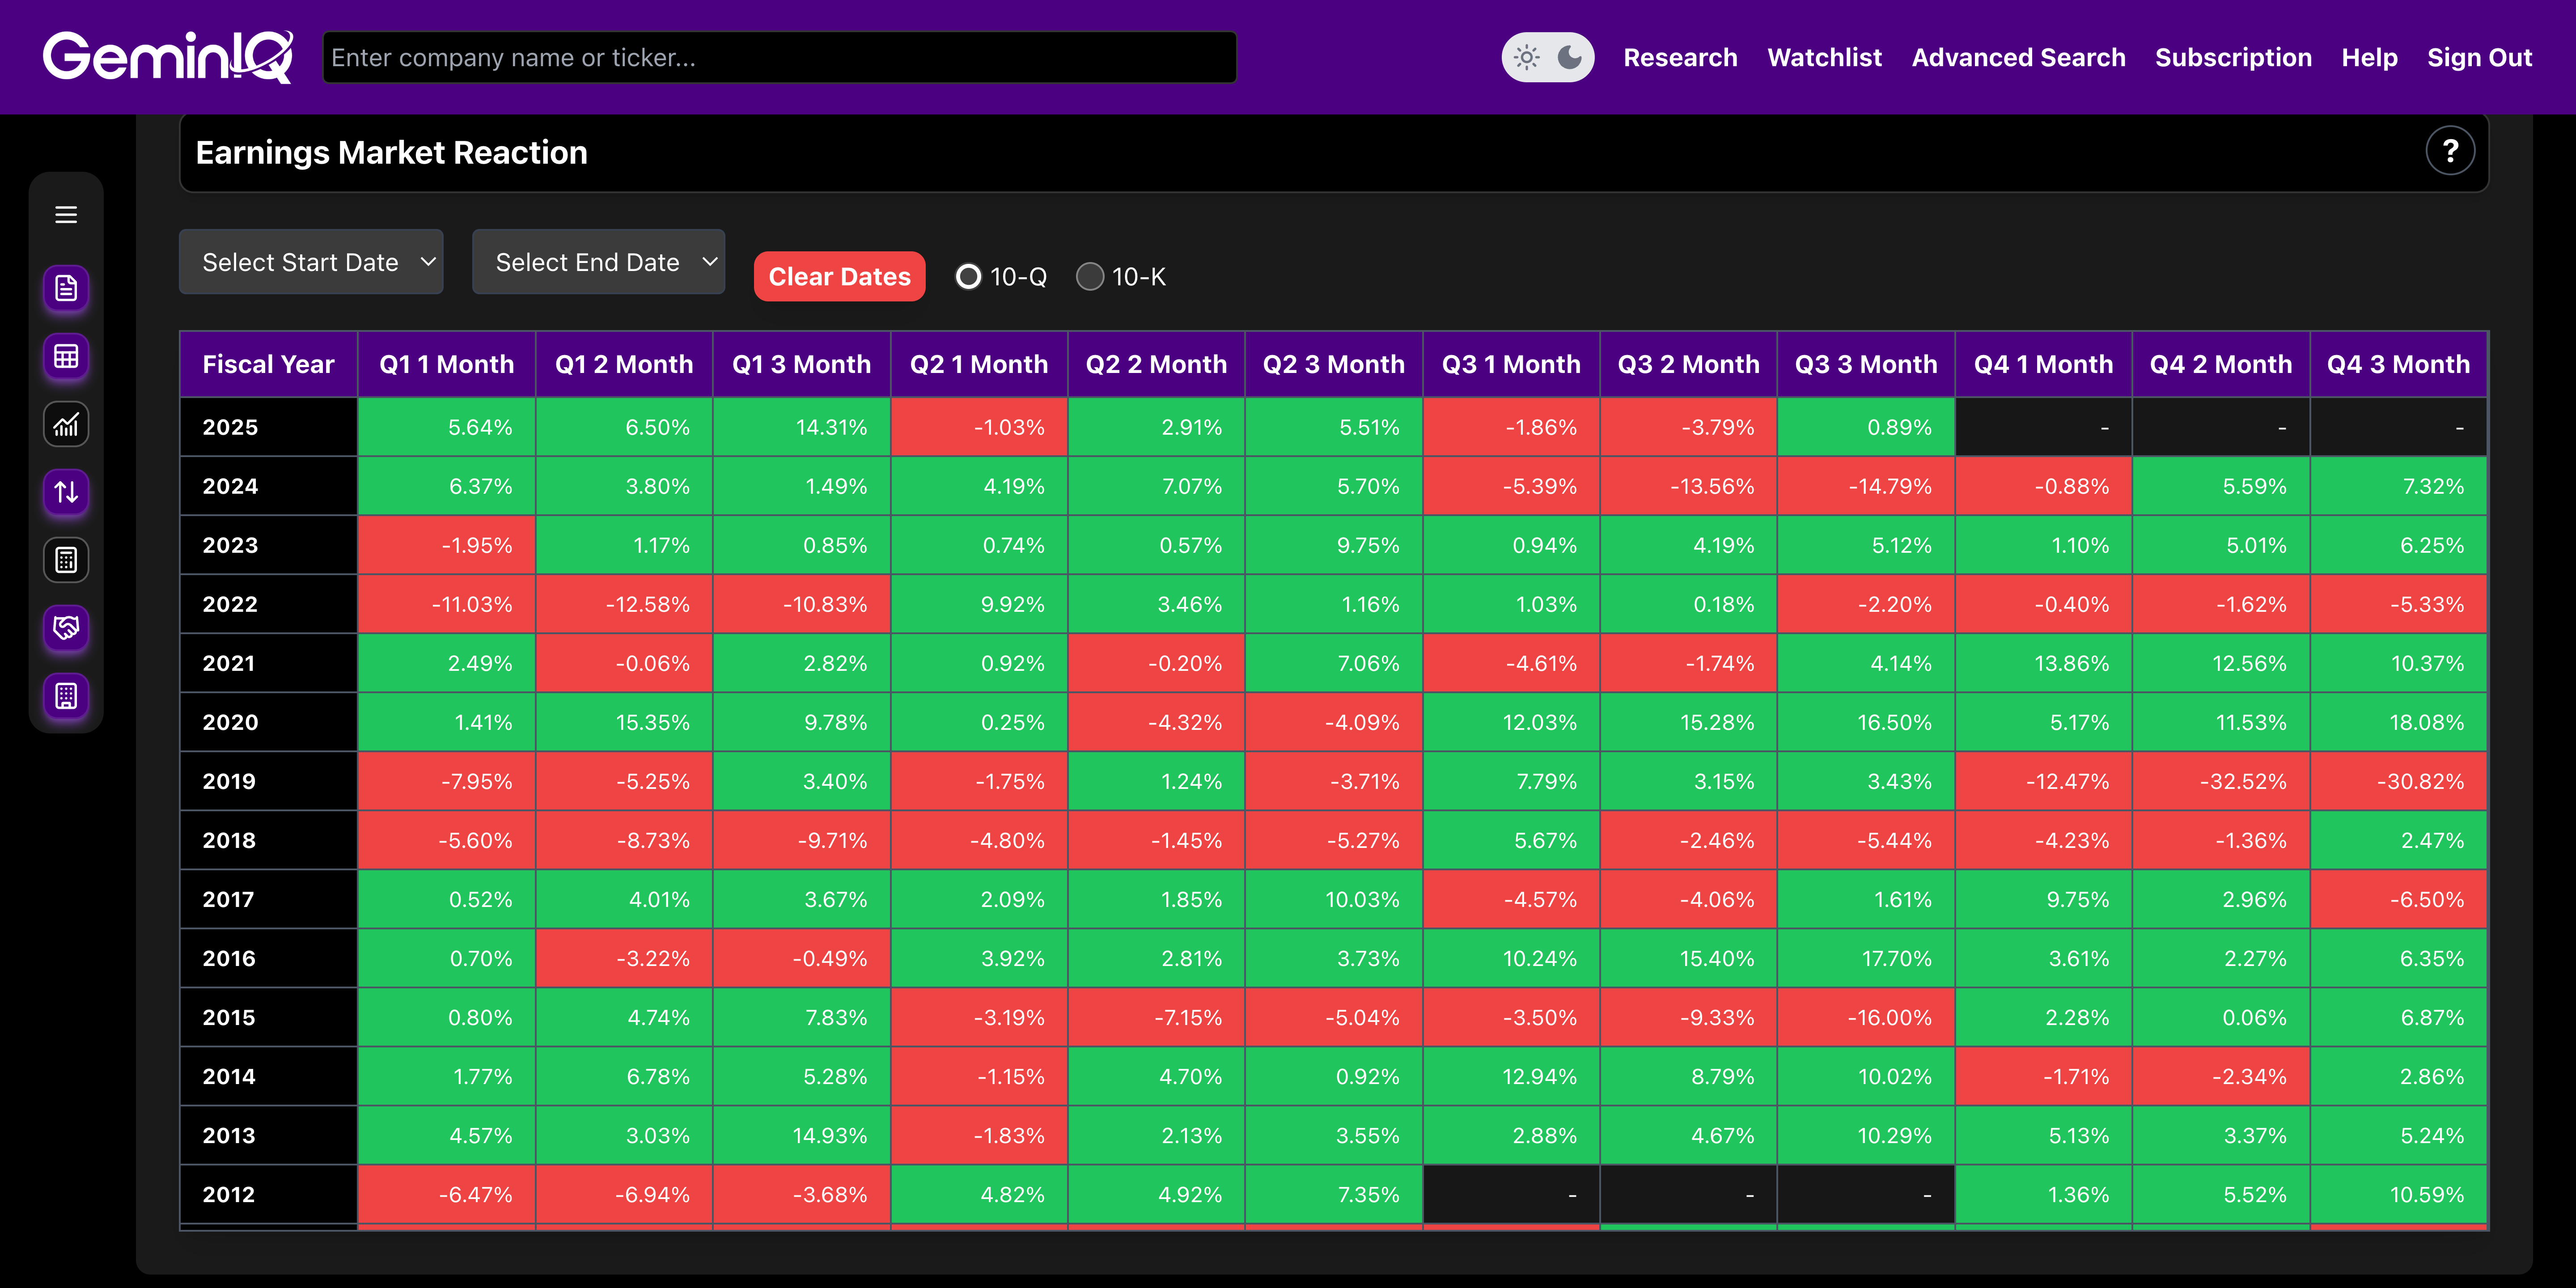The width and height of the screenshot is (2576, 1288).
Task: Click the handshake sidebar icon
Action: pos(66,628)
